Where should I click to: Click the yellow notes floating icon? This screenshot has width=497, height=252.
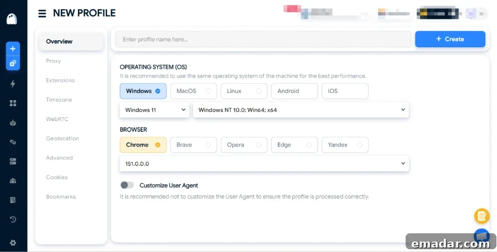pyautogui.click(x=482, y=216)
